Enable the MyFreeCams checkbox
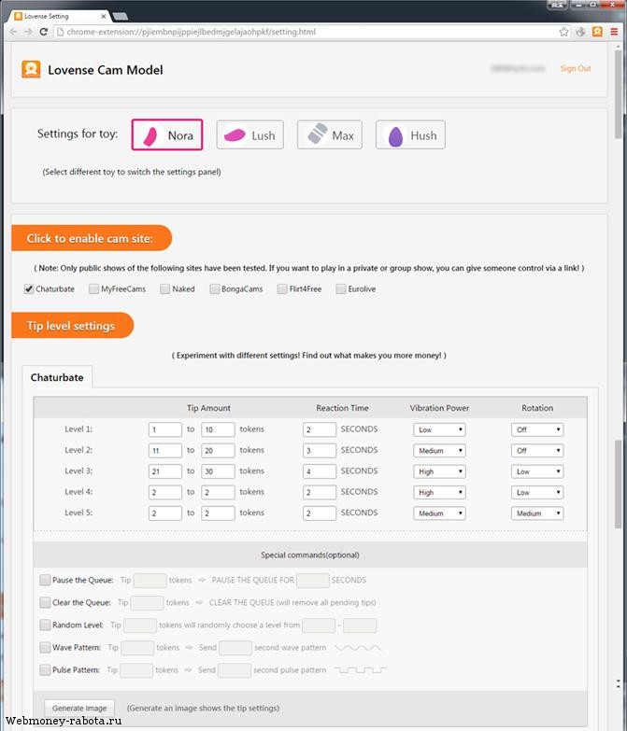The height and width of the screenshot is (731, 627). (93, 289)
